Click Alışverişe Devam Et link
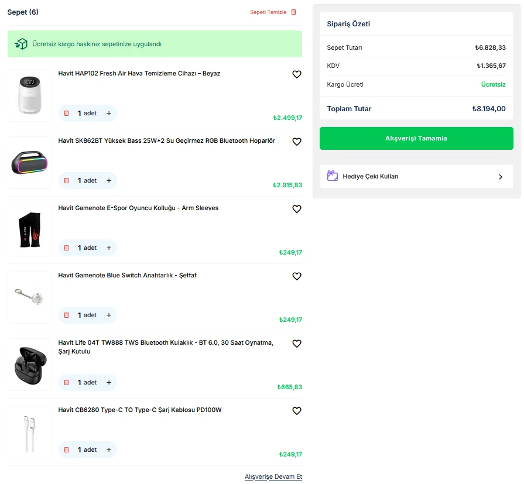Image resolution: width=524 pixels, height=484 pixels. click(x=273, y=476)
